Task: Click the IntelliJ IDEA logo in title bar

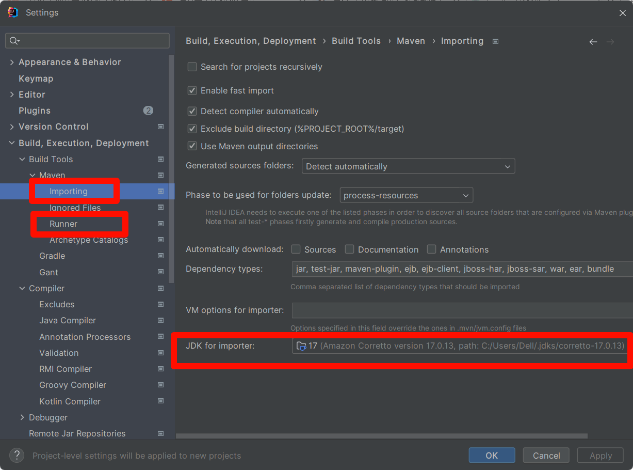Action: pos(13,12)
